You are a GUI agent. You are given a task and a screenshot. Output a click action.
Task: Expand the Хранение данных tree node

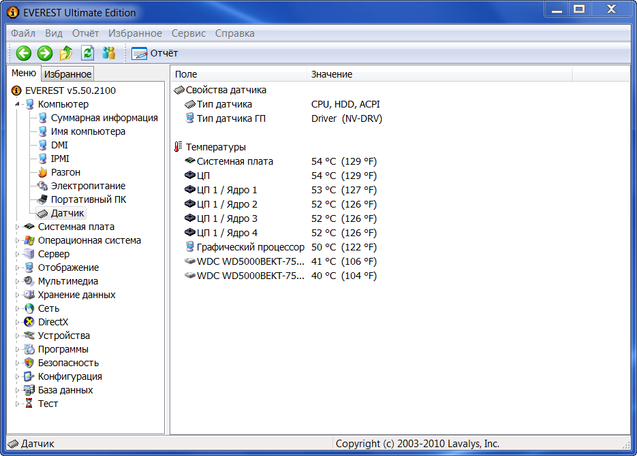(17, 295)
